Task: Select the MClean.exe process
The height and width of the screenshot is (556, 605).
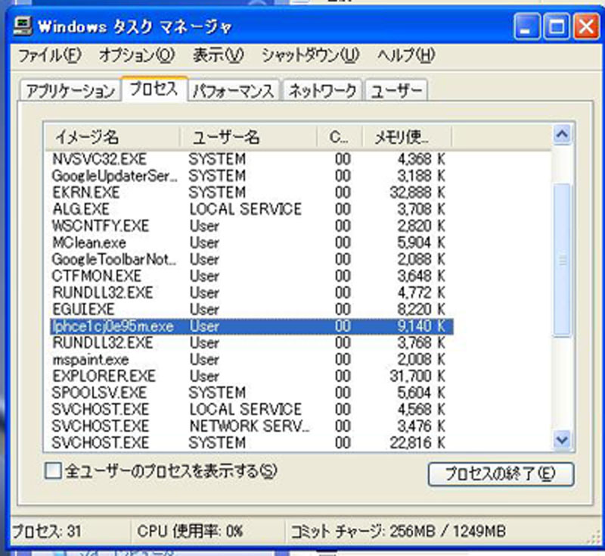Action: (x=252, y=242)
